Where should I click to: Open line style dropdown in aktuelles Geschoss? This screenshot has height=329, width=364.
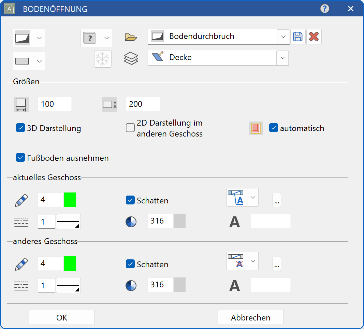(69, 222)
